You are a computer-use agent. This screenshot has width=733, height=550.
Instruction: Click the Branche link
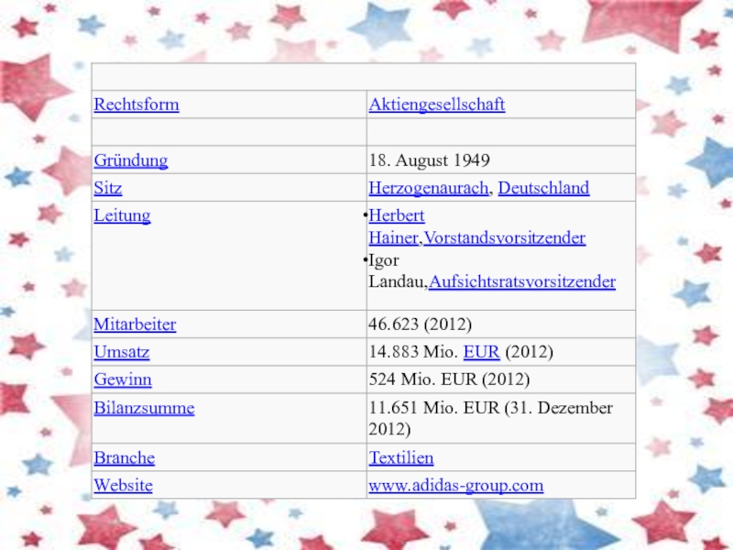[x=125, y=457]
